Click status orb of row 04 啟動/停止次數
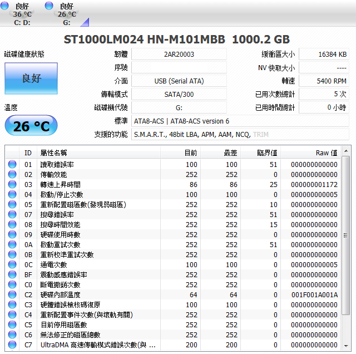Screen dimensions: 356x354 [x=12, y=194]
